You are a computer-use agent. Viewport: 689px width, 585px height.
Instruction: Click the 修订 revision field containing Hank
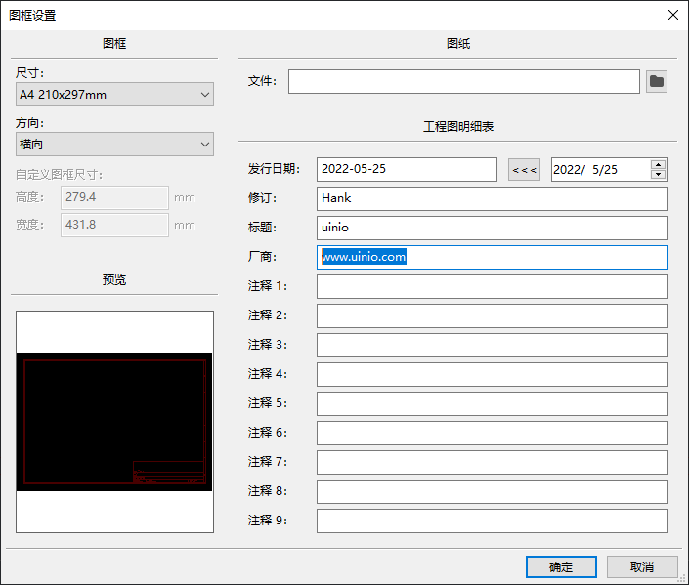pos(493,198)
